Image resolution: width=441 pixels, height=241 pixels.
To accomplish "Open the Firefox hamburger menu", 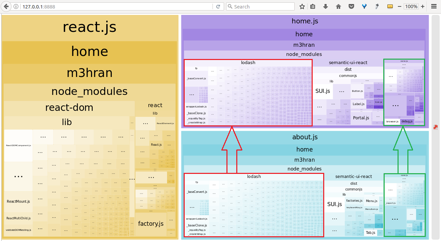I will pyautogui.click(x=434, y=6).
